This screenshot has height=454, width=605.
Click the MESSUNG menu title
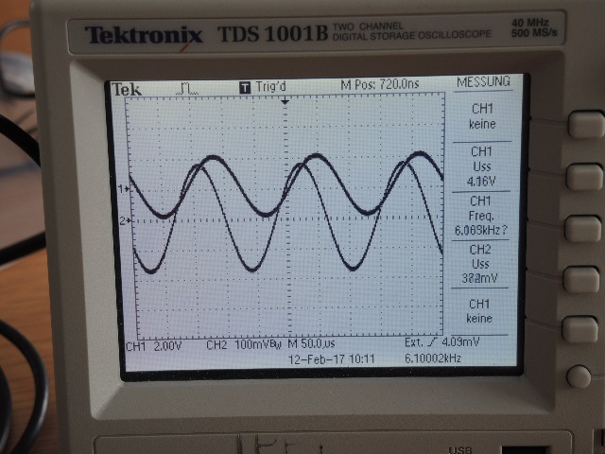click(x=483, y=82)
